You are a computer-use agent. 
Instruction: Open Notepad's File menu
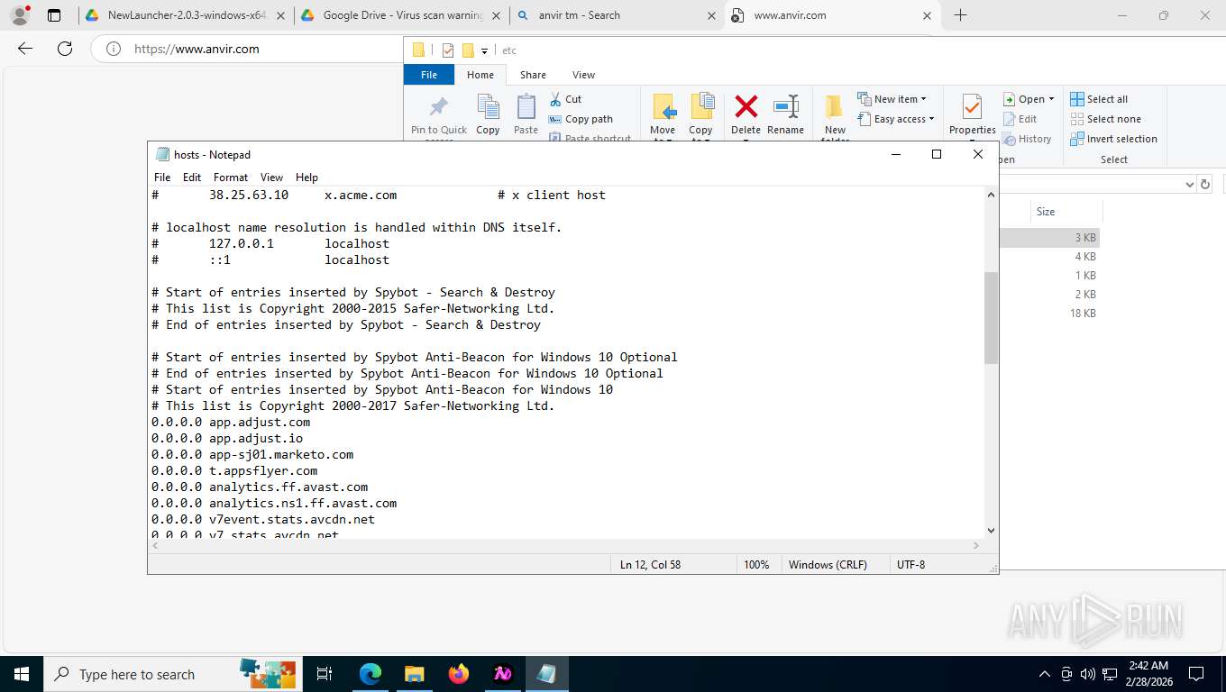[162, 178]
